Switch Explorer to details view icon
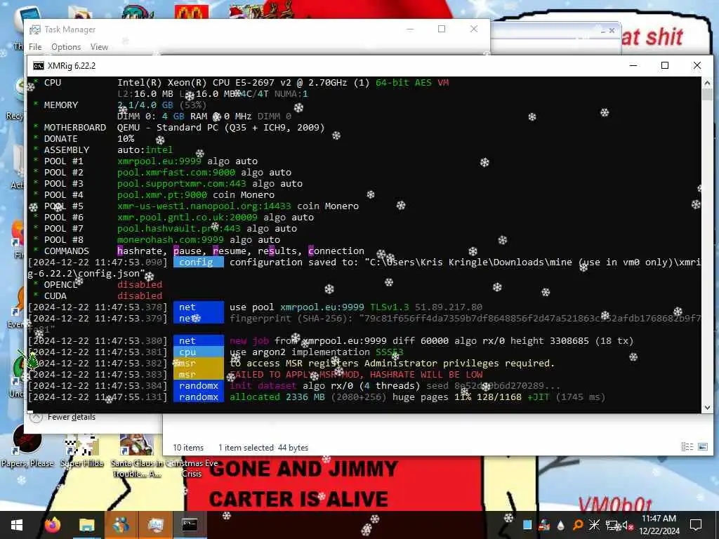Viewport: 719px width, 539px height. 687,447
